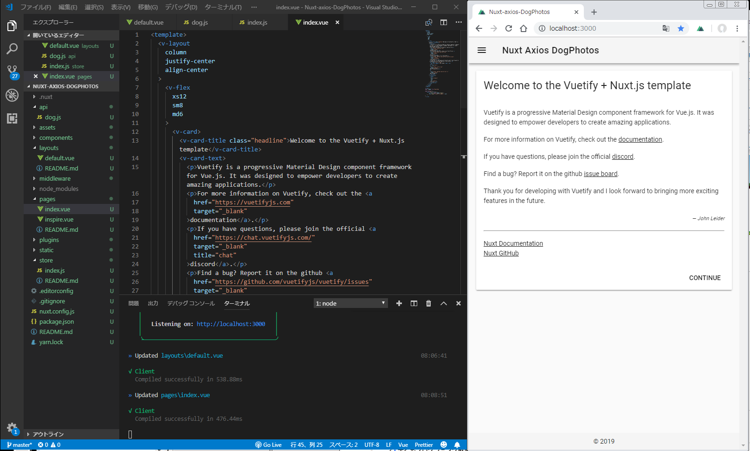Image resolution: width=750 pixels, height=451 pixels.
Task: Switch to the Problems panel tab
Action: (x=134, y=303)
